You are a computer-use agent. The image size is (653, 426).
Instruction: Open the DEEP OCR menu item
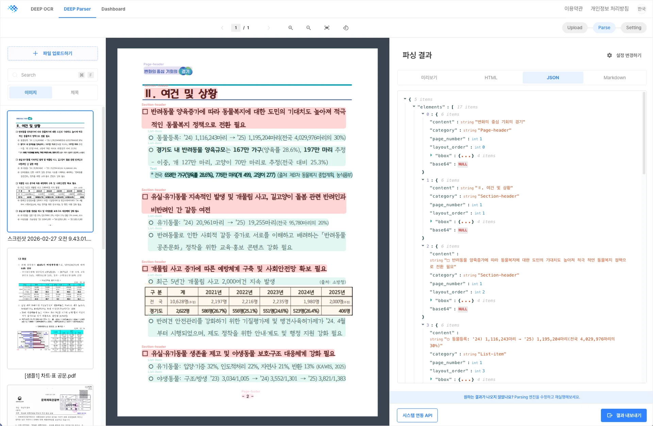tap(42, 9)
